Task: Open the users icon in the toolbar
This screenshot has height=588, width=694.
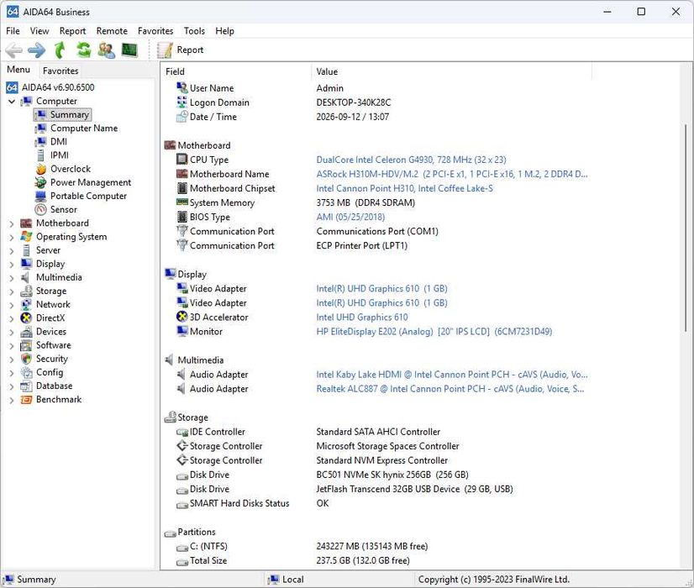Action: 106,50
